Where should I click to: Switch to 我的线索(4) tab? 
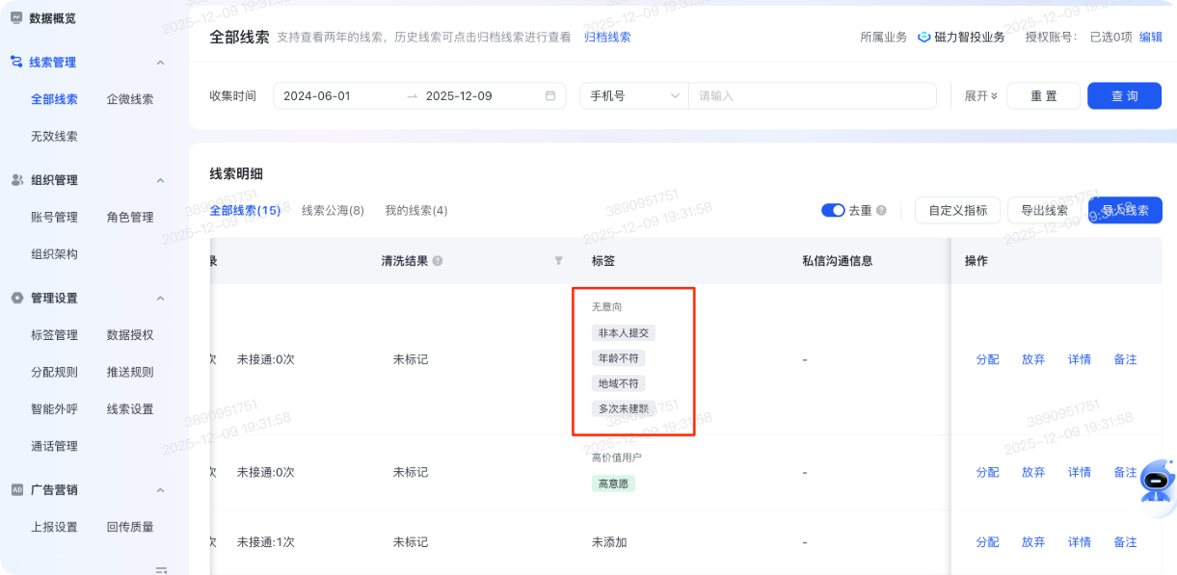coord(416,210)
